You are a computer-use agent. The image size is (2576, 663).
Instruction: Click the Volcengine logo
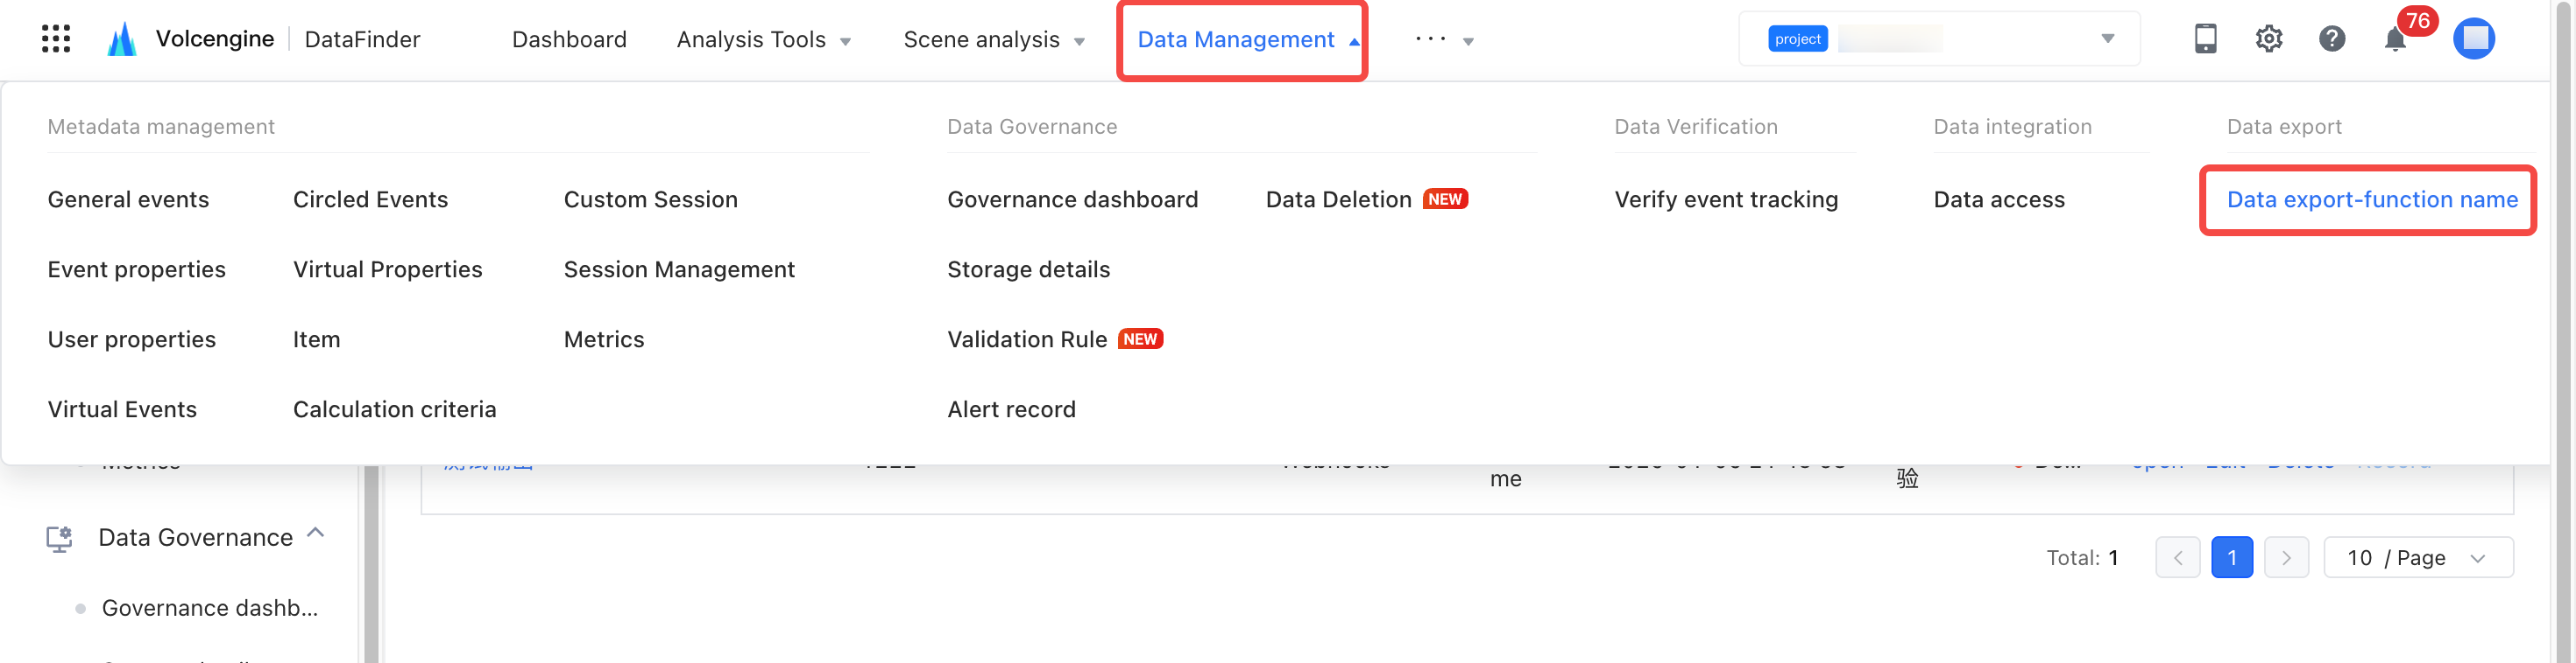point(122,39)
